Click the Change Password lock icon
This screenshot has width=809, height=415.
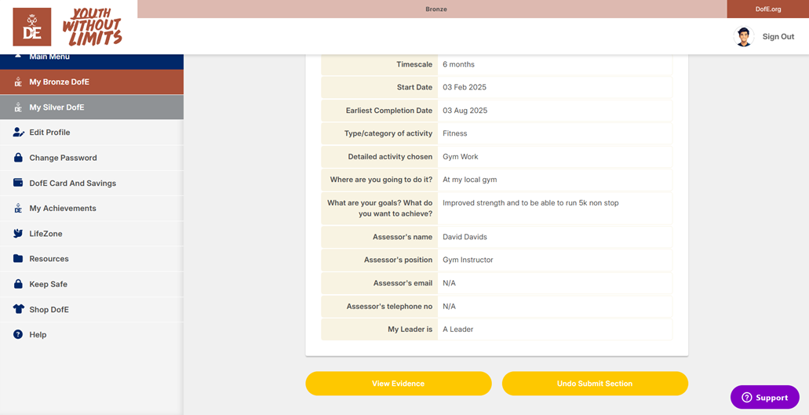(18, 158)
